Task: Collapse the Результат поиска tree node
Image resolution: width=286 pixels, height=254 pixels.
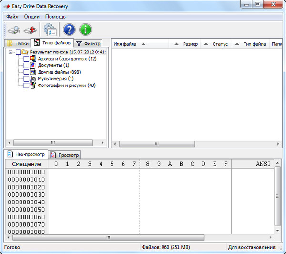Action: pyautogui.click(x=11, y=52)
